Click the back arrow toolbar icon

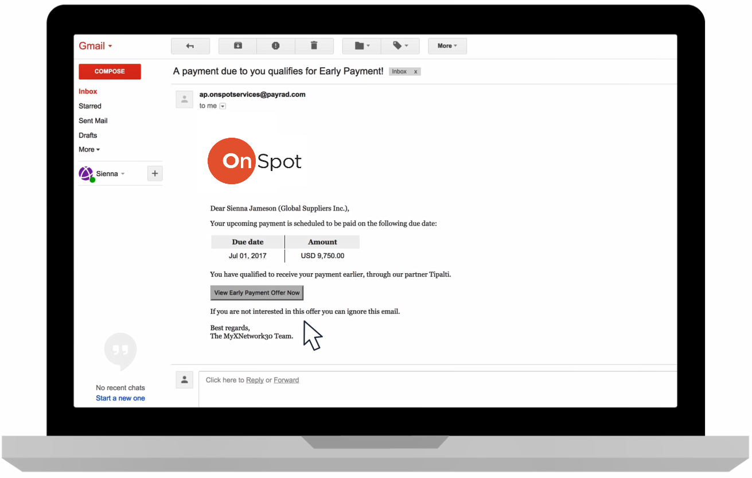(190, 46)
